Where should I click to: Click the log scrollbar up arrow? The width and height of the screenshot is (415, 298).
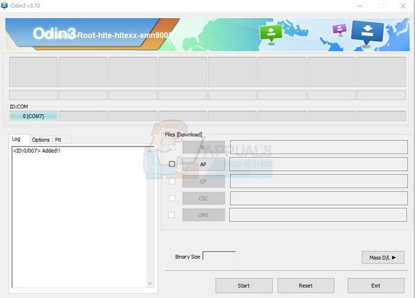point(150,151)
